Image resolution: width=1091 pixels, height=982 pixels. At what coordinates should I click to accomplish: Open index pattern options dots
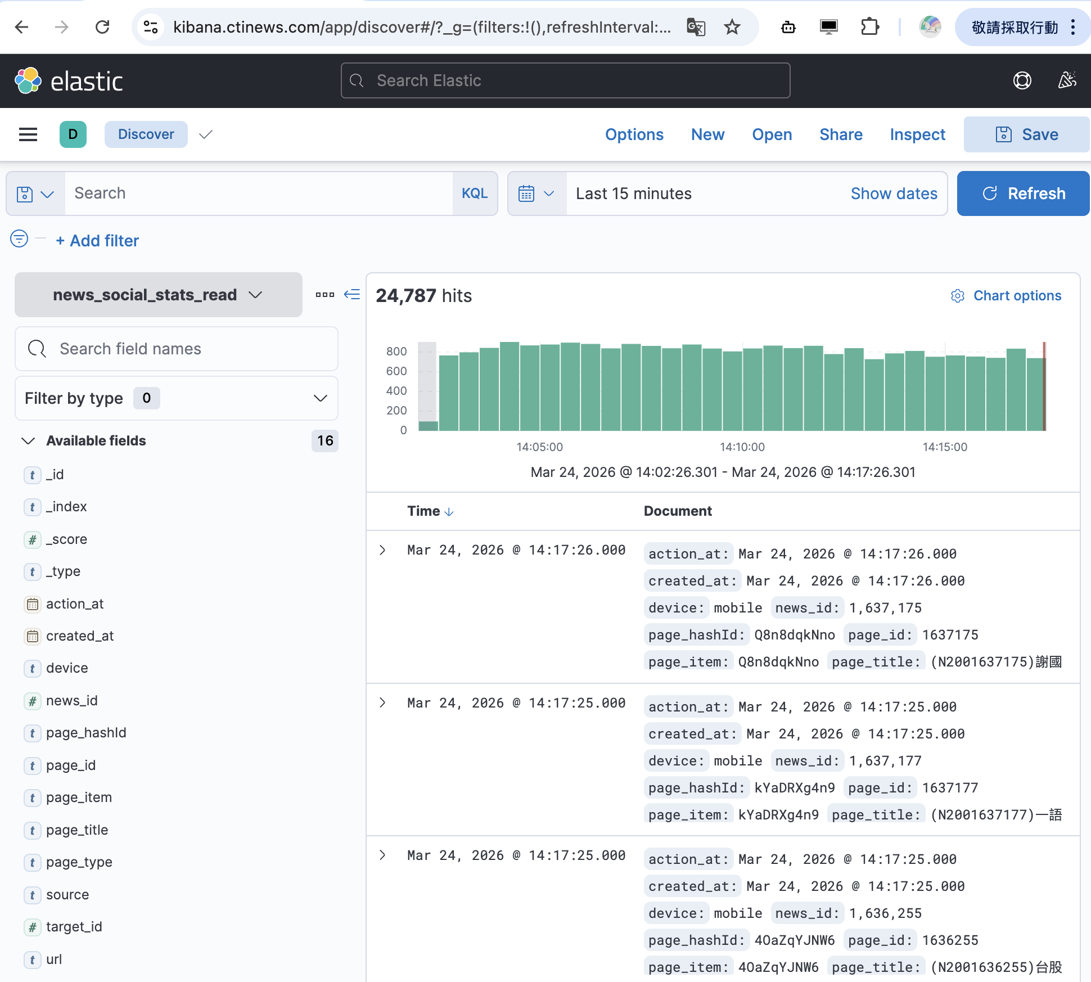[324, 295]
